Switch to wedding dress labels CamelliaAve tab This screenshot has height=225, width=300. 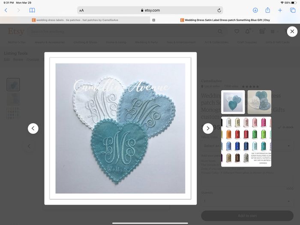[x=75, y=20]
